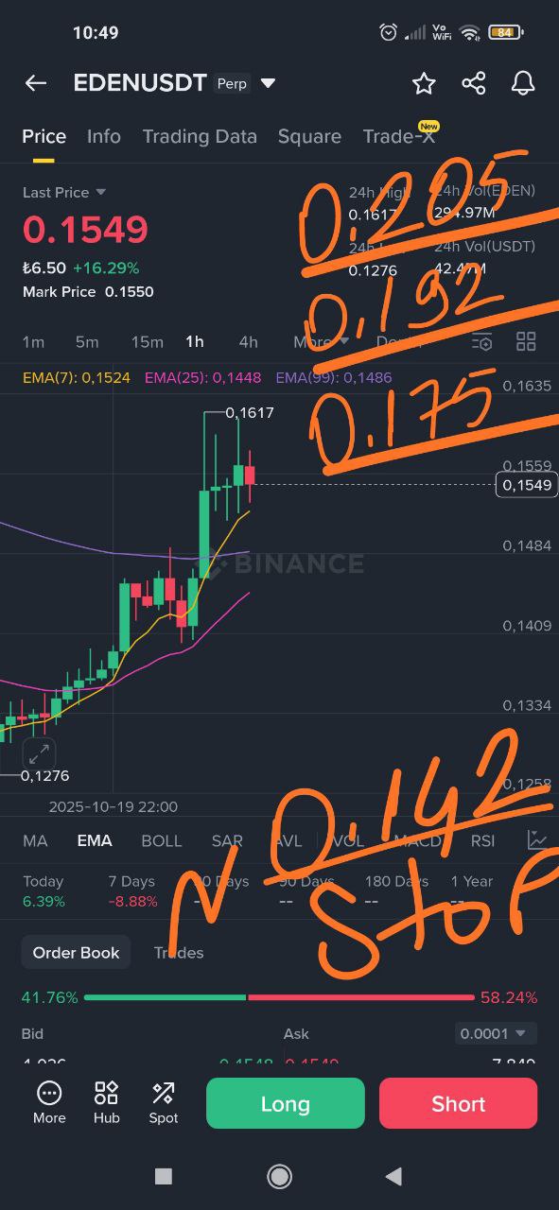The image size is (559, 1210).
Task: Expand the EDENUSDT pair dropdown arrow
Action: pos(268,83)
